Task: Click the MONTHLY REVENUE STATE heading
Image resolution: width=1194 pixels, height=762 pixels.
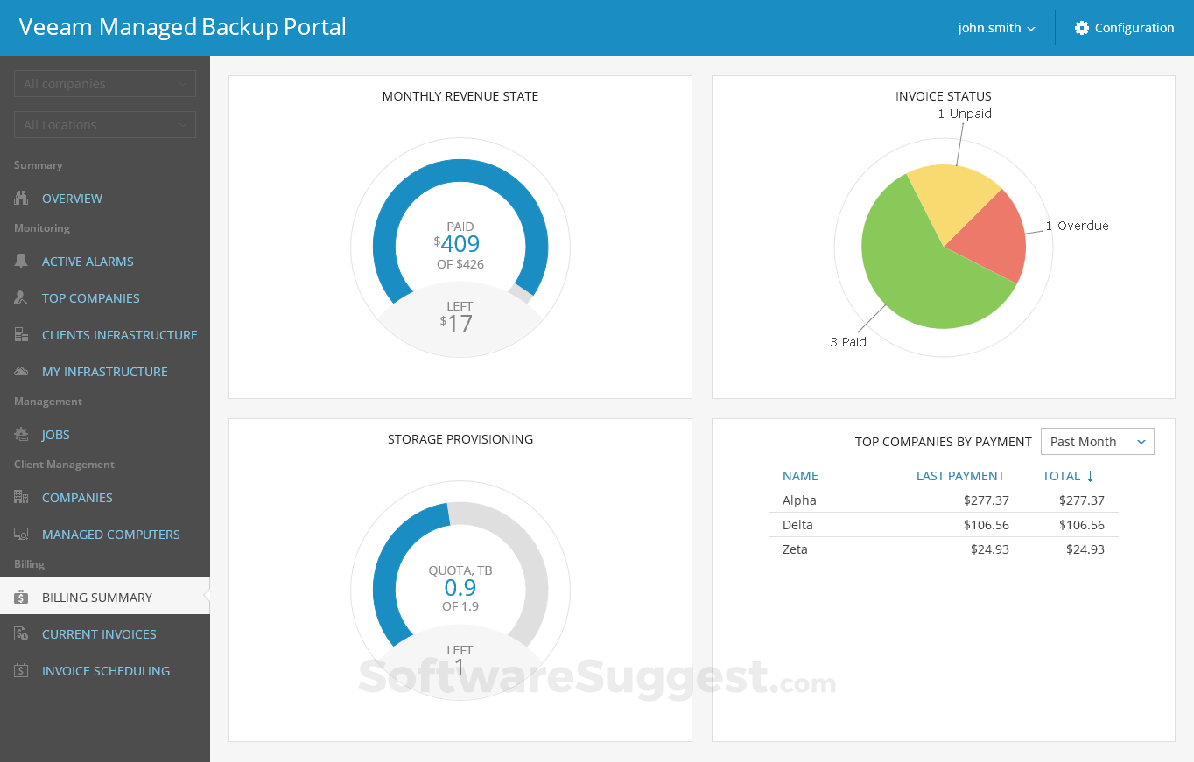Action: [460, 96]
